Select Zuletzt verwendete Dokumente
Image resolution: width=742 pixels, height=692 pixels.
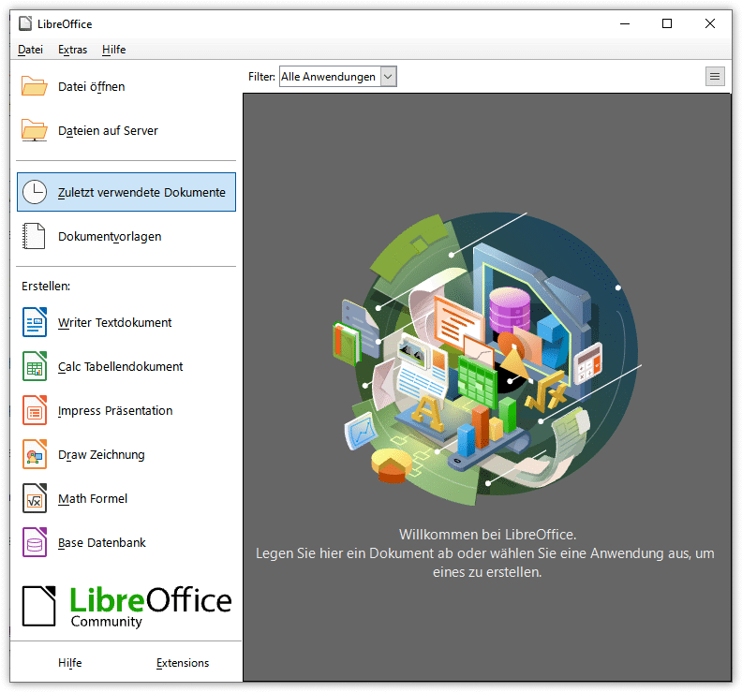click(x=126, y=192)
